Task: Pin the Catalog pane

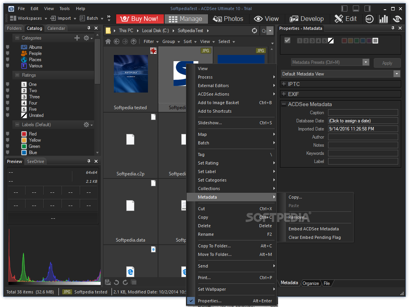Action: pyautogui.click(x=89, y=28)
